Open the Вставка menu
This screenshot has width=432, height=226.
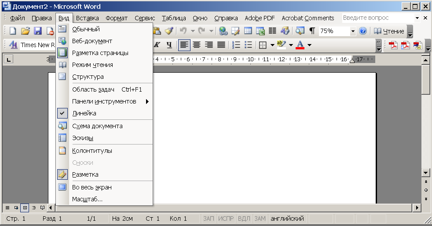click(88, 18)
